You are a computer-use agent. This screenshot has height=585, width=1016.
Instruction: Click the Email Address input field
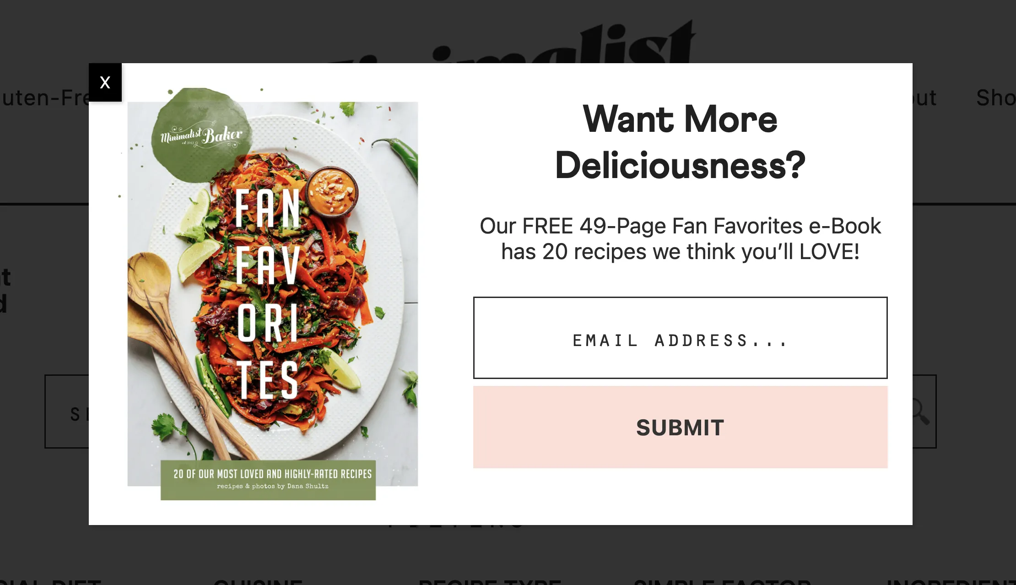pos(680,338)
